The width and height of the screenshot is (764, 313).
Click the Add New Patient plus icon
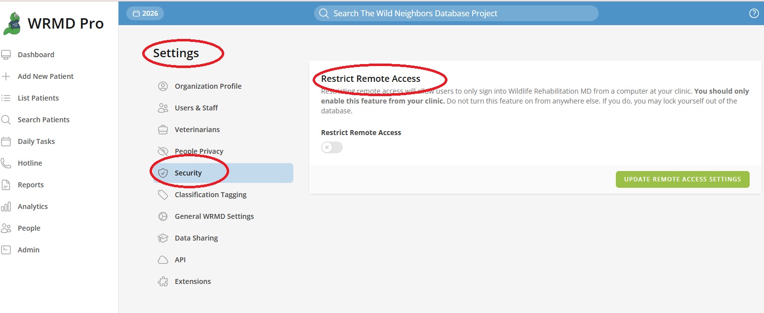pyautogui.click(x=6, y=76)
